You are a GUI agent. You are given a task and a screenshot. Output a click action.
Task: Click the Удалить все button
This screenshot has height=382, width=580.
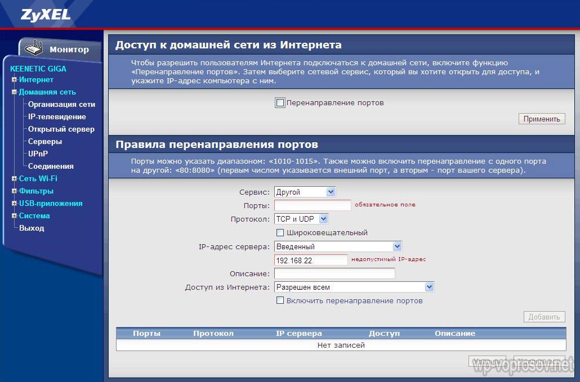coord(539,362)
